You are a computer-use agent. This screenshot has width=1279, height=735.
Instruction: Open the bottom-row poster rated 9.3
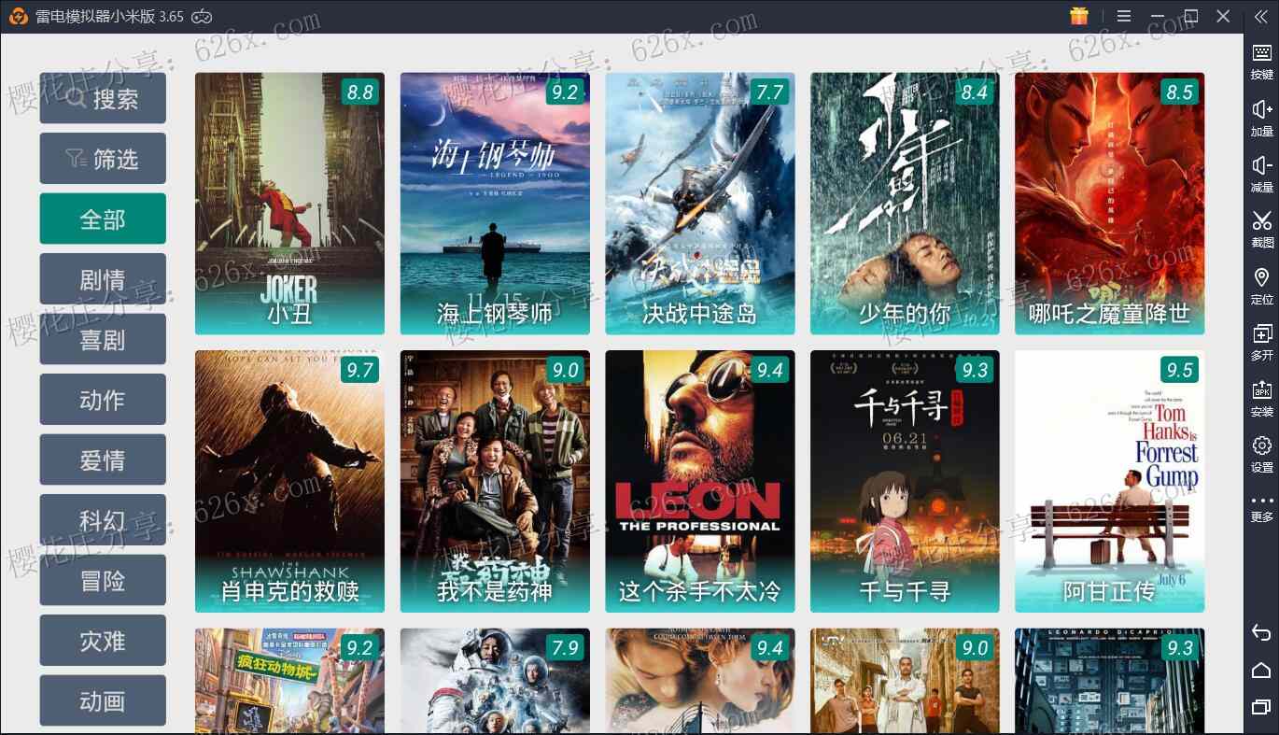click(x=1110, y=681)
